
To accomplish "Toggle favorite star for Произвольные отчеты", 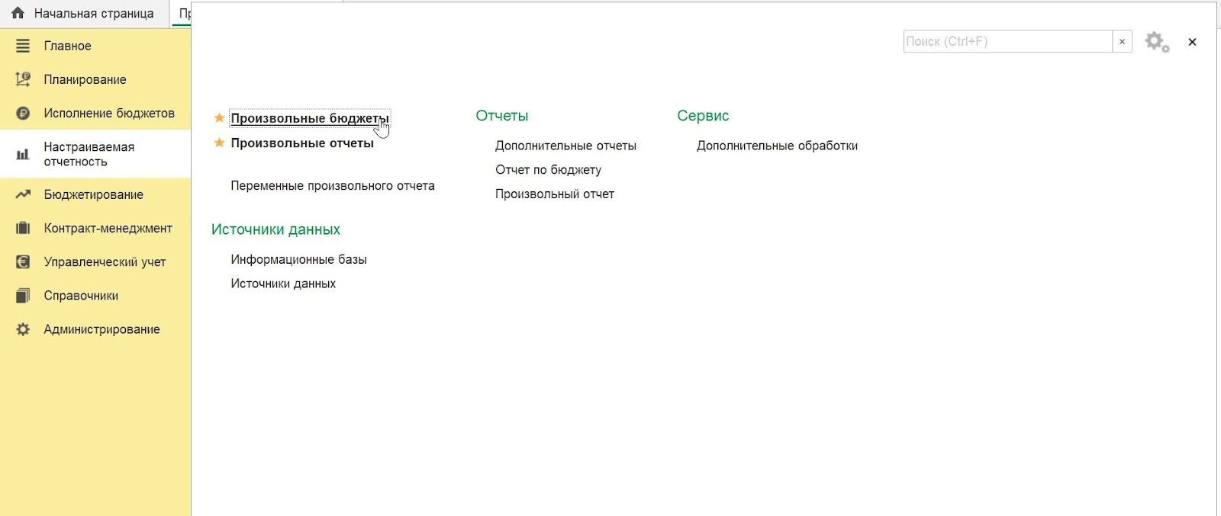I will click(219, 143).
